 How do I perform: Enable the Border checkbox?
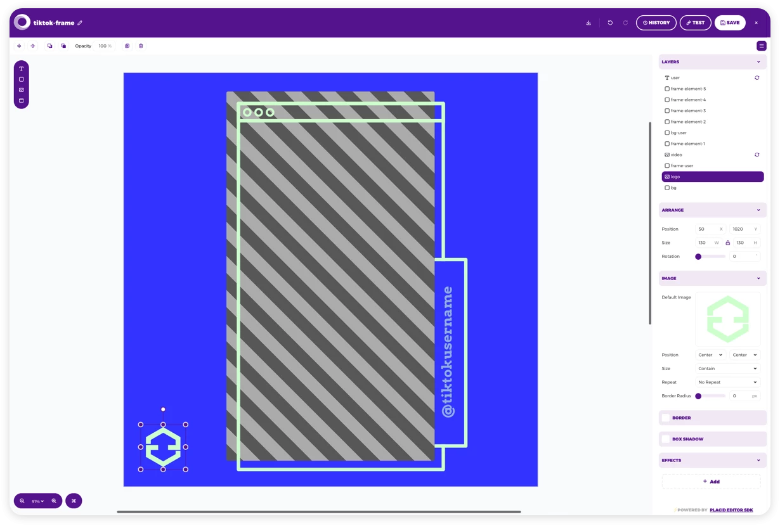point(666,418)
